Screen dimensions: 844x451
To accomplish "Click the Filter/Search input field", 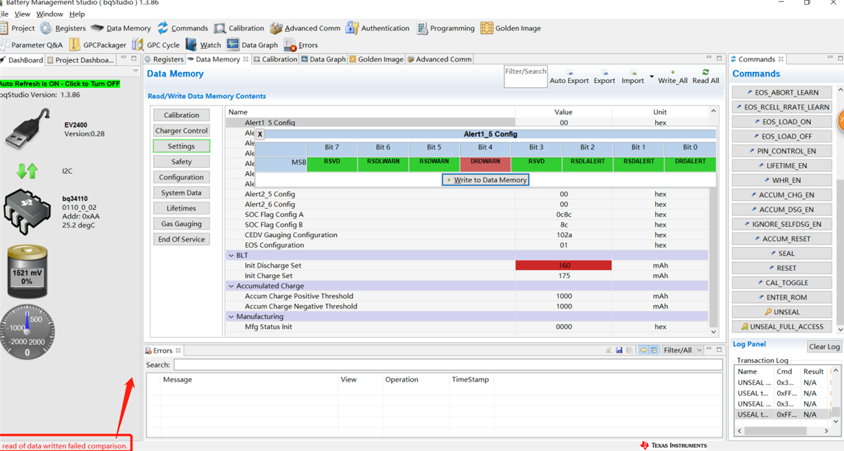I will (526, 77).
